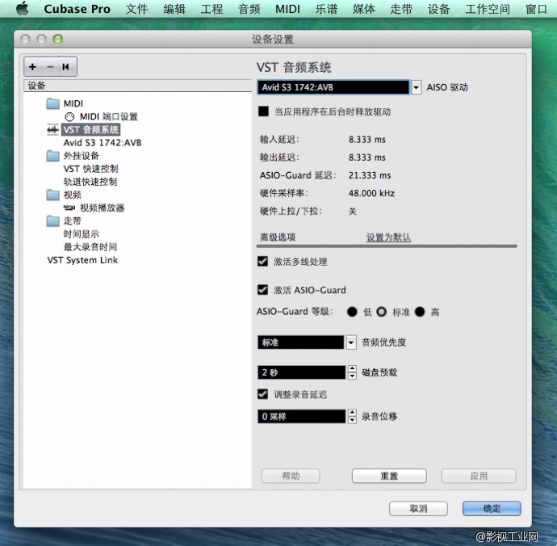This screenshot has width=557, height=546.
Task: Click the 设置为默认 link
Action: pos(388,237)
